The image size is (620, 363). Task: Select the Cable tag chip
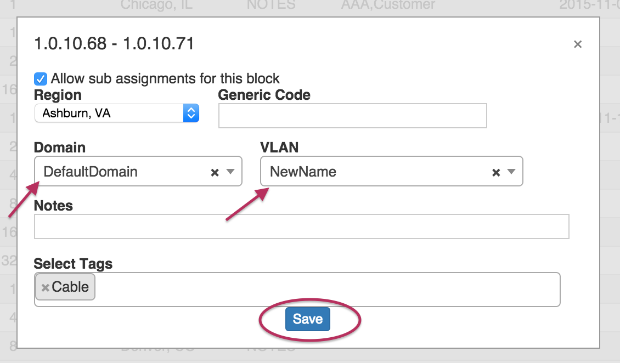coord(70,287)
